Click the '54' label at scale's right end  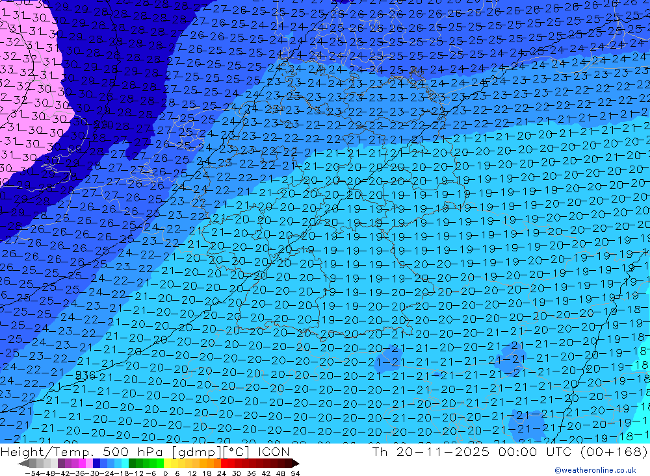click(x=296, y=473)
